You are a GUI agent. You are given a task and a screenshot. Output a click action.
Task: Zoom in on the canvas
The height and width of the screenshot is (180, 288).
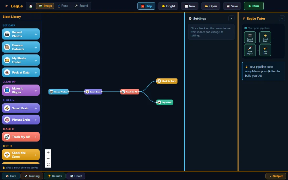48,152
